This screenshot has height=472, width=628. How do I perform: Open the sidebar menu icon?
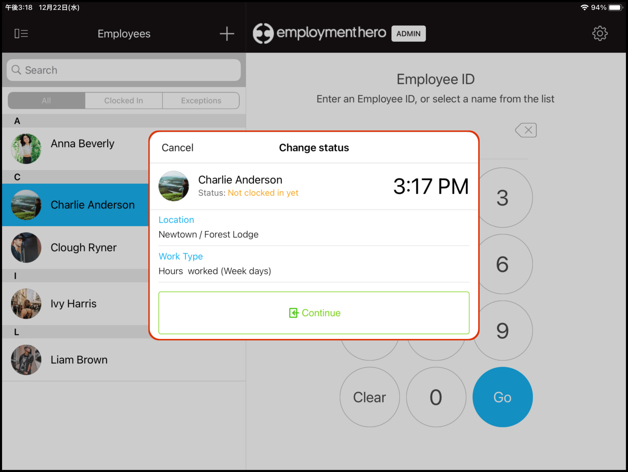[21, 33]
